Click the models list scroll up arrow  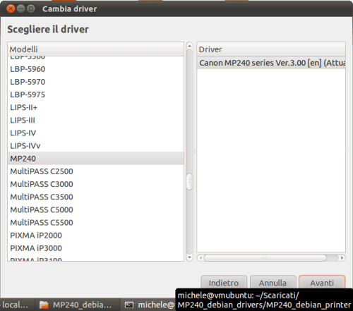coord(189,46)
